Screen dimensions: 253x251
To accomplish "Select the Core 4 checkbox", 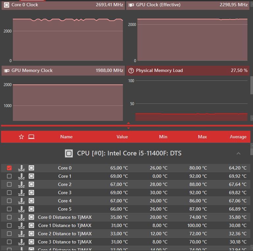I will pyautogui.click(x=9, y=201).
